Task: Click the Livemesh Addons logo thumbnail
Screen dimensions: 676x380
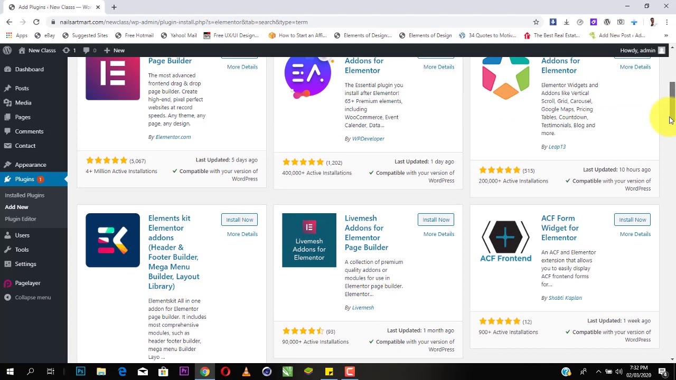Action: point(309,240)
